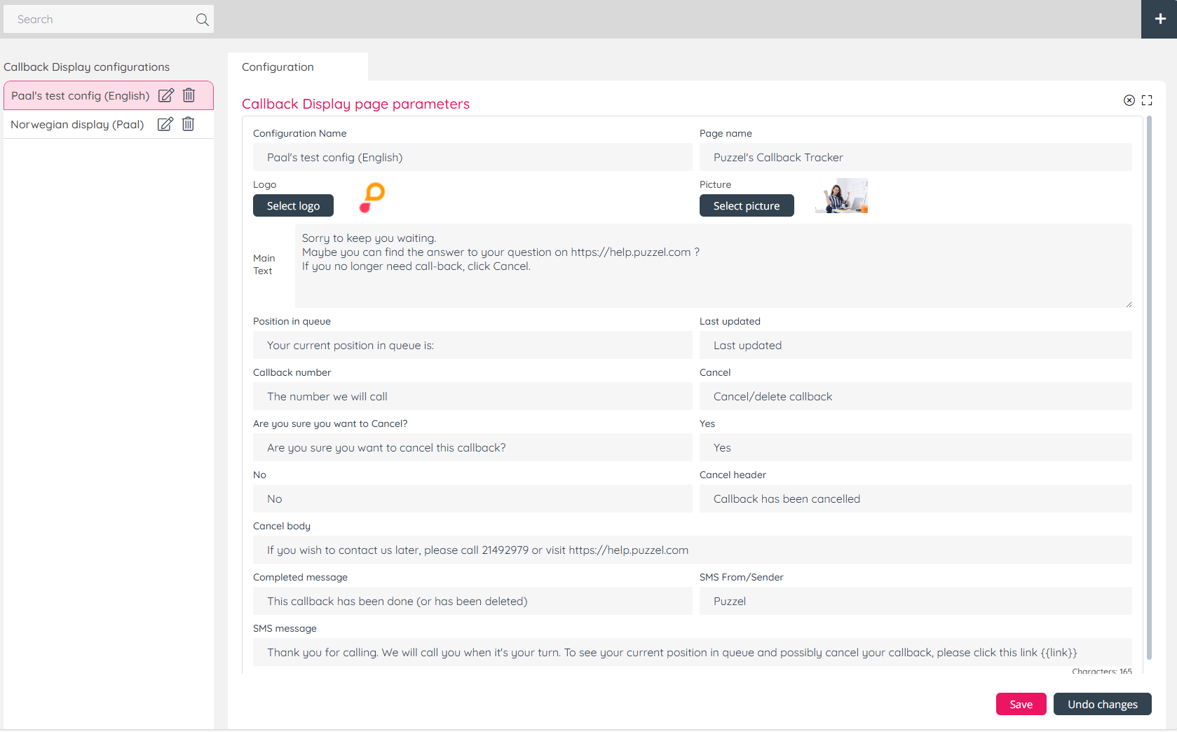Click into the Main Text area
Viewport: 1177px width, 732px height.
point(713,265)
